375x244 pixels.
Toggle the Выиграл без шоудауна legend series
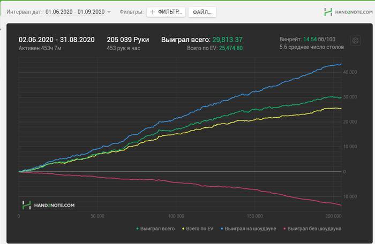(312, 228)
